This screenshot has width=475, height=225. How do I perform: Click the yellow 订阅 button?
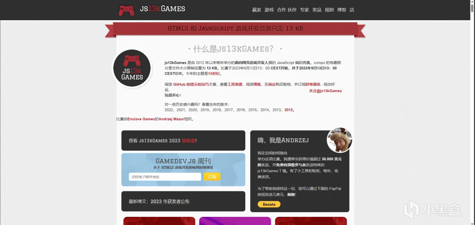click(x=212, y=177)
